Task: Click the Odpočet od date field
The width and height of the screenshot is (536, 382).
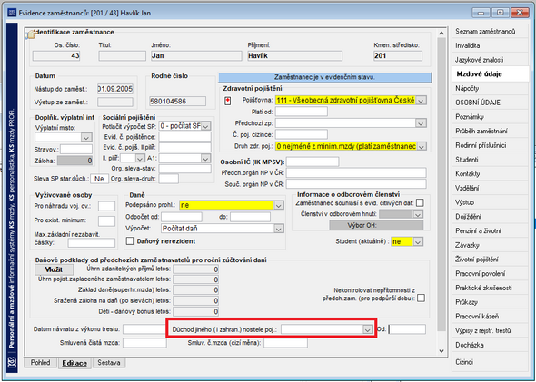Action: (182, 217)
